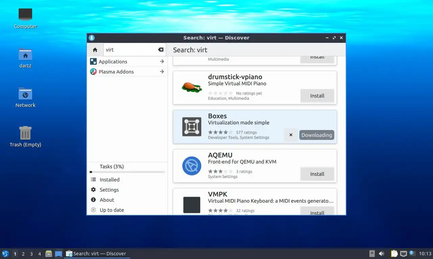
Task: Click the 'Search: virt' page heading
Action: tap(190, 50)
